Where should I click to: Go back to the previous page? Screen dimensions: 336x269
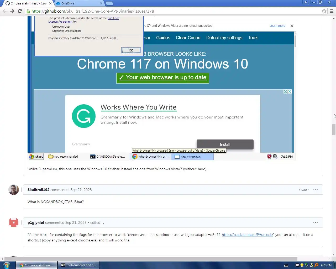[4, 11]
